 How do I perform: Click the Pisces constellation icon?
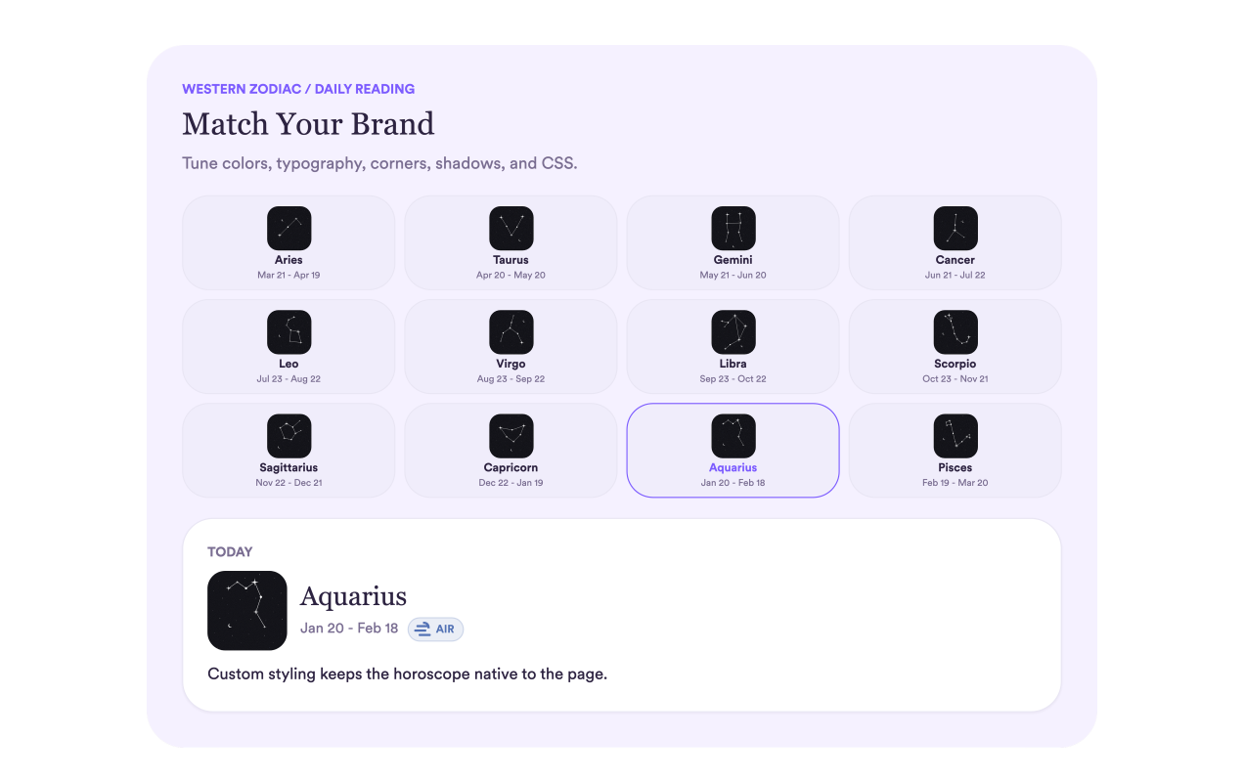[x=955, y=435]
